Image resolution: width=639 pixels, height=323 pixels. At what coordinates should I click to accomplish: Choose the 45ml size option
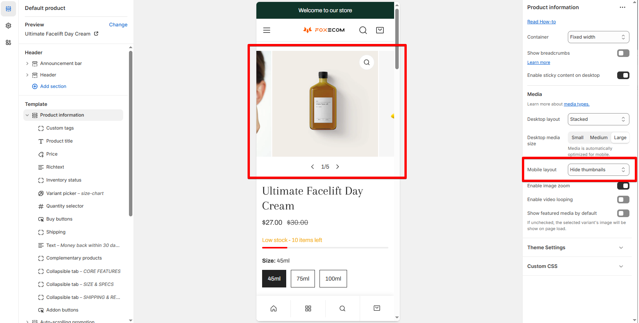274,279
